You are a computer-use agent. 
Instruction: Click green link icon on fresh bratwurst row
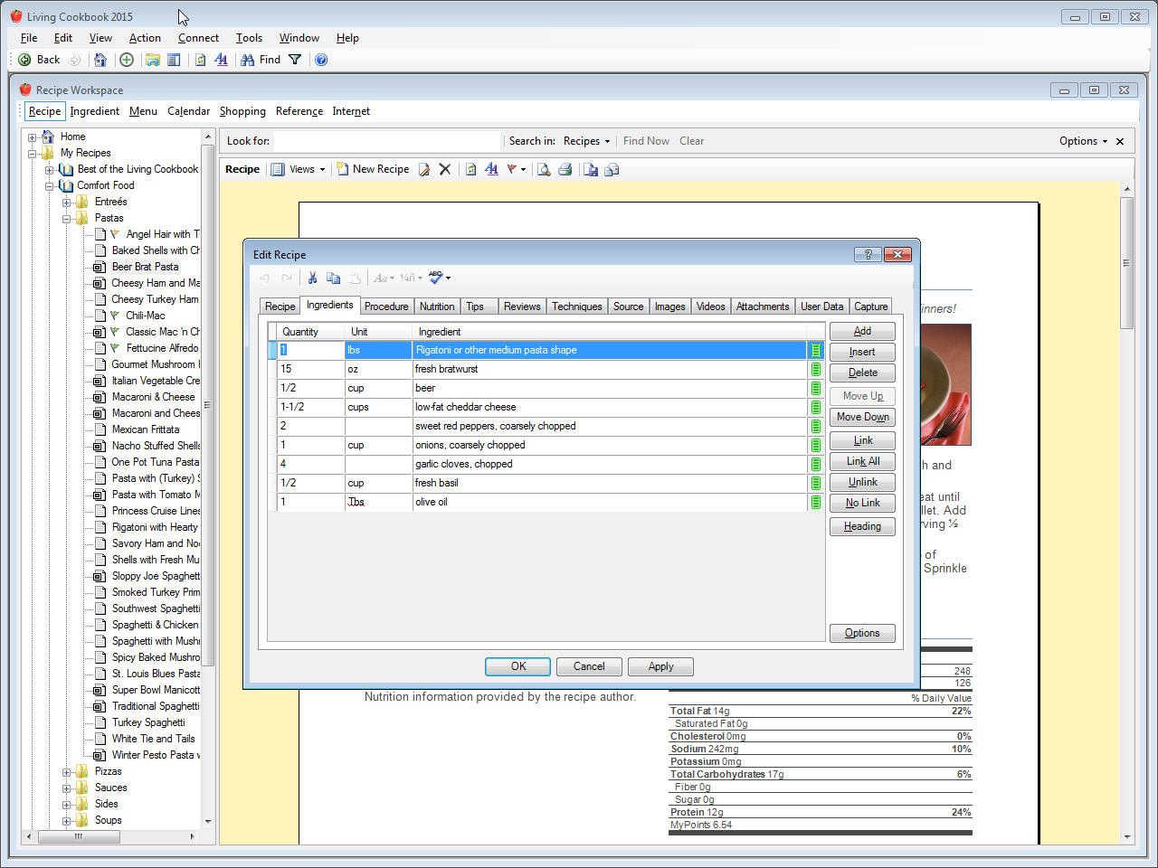click(x=816, y=369)
